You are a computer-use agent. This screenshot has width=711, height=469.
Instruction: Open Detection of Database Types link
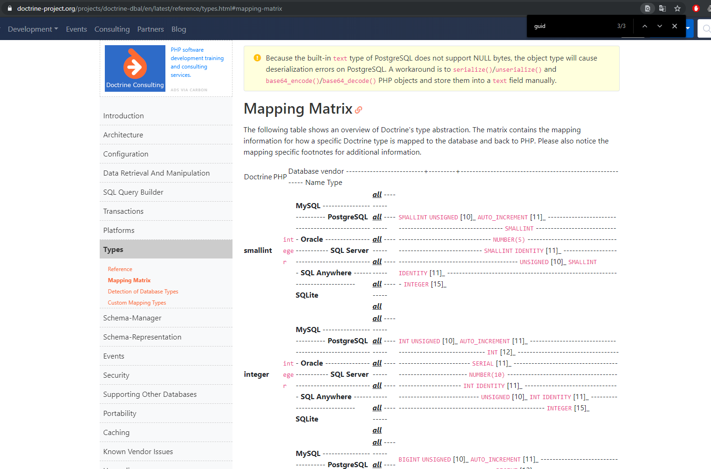(143, 292)
